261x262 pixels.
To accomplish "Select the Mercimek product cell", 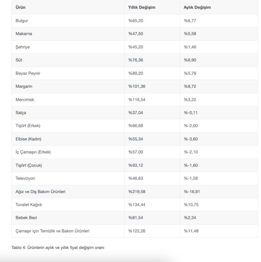I will [25, 100].
